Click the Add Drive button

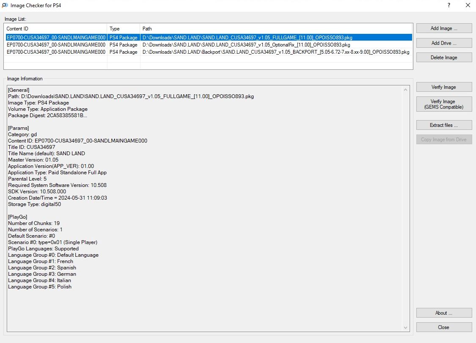pyautogui.click(x=444, y=43)
